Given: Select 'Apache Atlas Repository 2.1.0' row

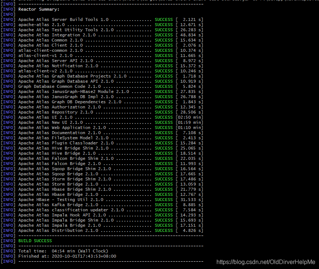Looking at the screenshot, I should 55,112.
